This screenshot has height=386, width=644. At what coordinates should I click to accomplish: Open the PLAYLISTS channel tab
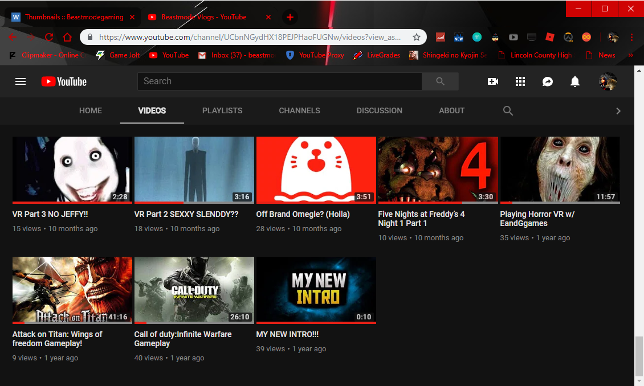(222, 111)
